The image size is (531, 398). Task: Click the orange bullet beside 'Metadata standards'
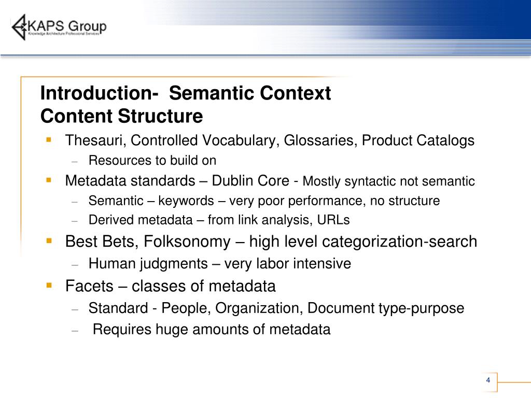(49, 180)
